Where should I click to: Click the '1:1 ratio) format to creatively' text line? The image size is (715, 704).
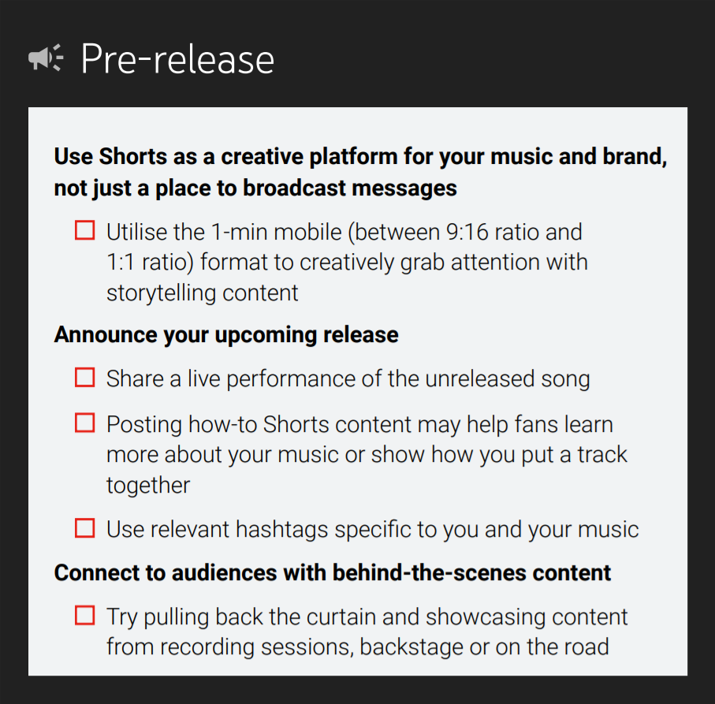click(x=347, y=263)
